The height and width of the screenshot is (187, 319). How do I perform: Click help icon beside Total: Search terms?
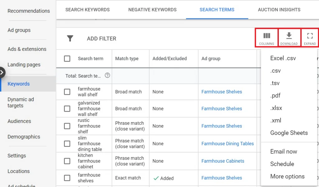tap(107, 75)
